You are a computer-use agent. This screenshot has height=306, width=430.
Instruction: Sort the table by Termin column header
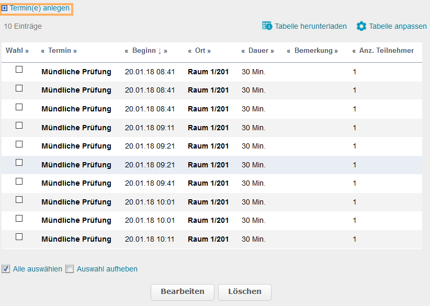point(59,51)
